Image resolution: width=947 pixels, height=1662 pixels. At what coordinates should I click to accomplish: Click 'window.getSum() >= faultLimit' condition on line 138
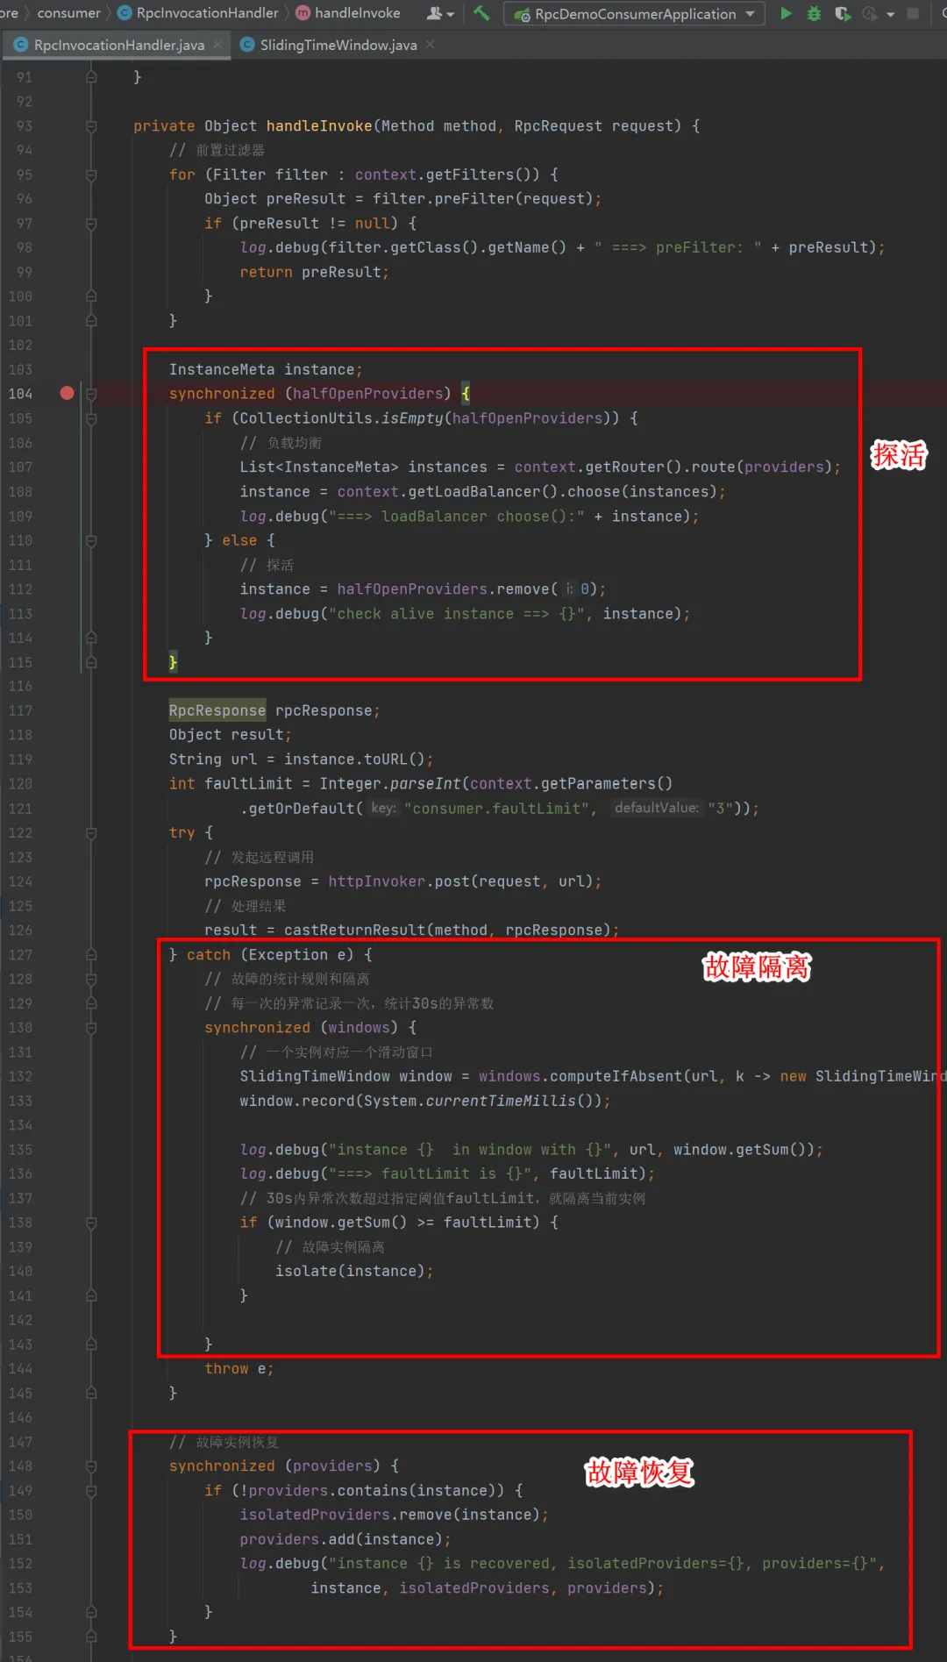point(403,1223)
